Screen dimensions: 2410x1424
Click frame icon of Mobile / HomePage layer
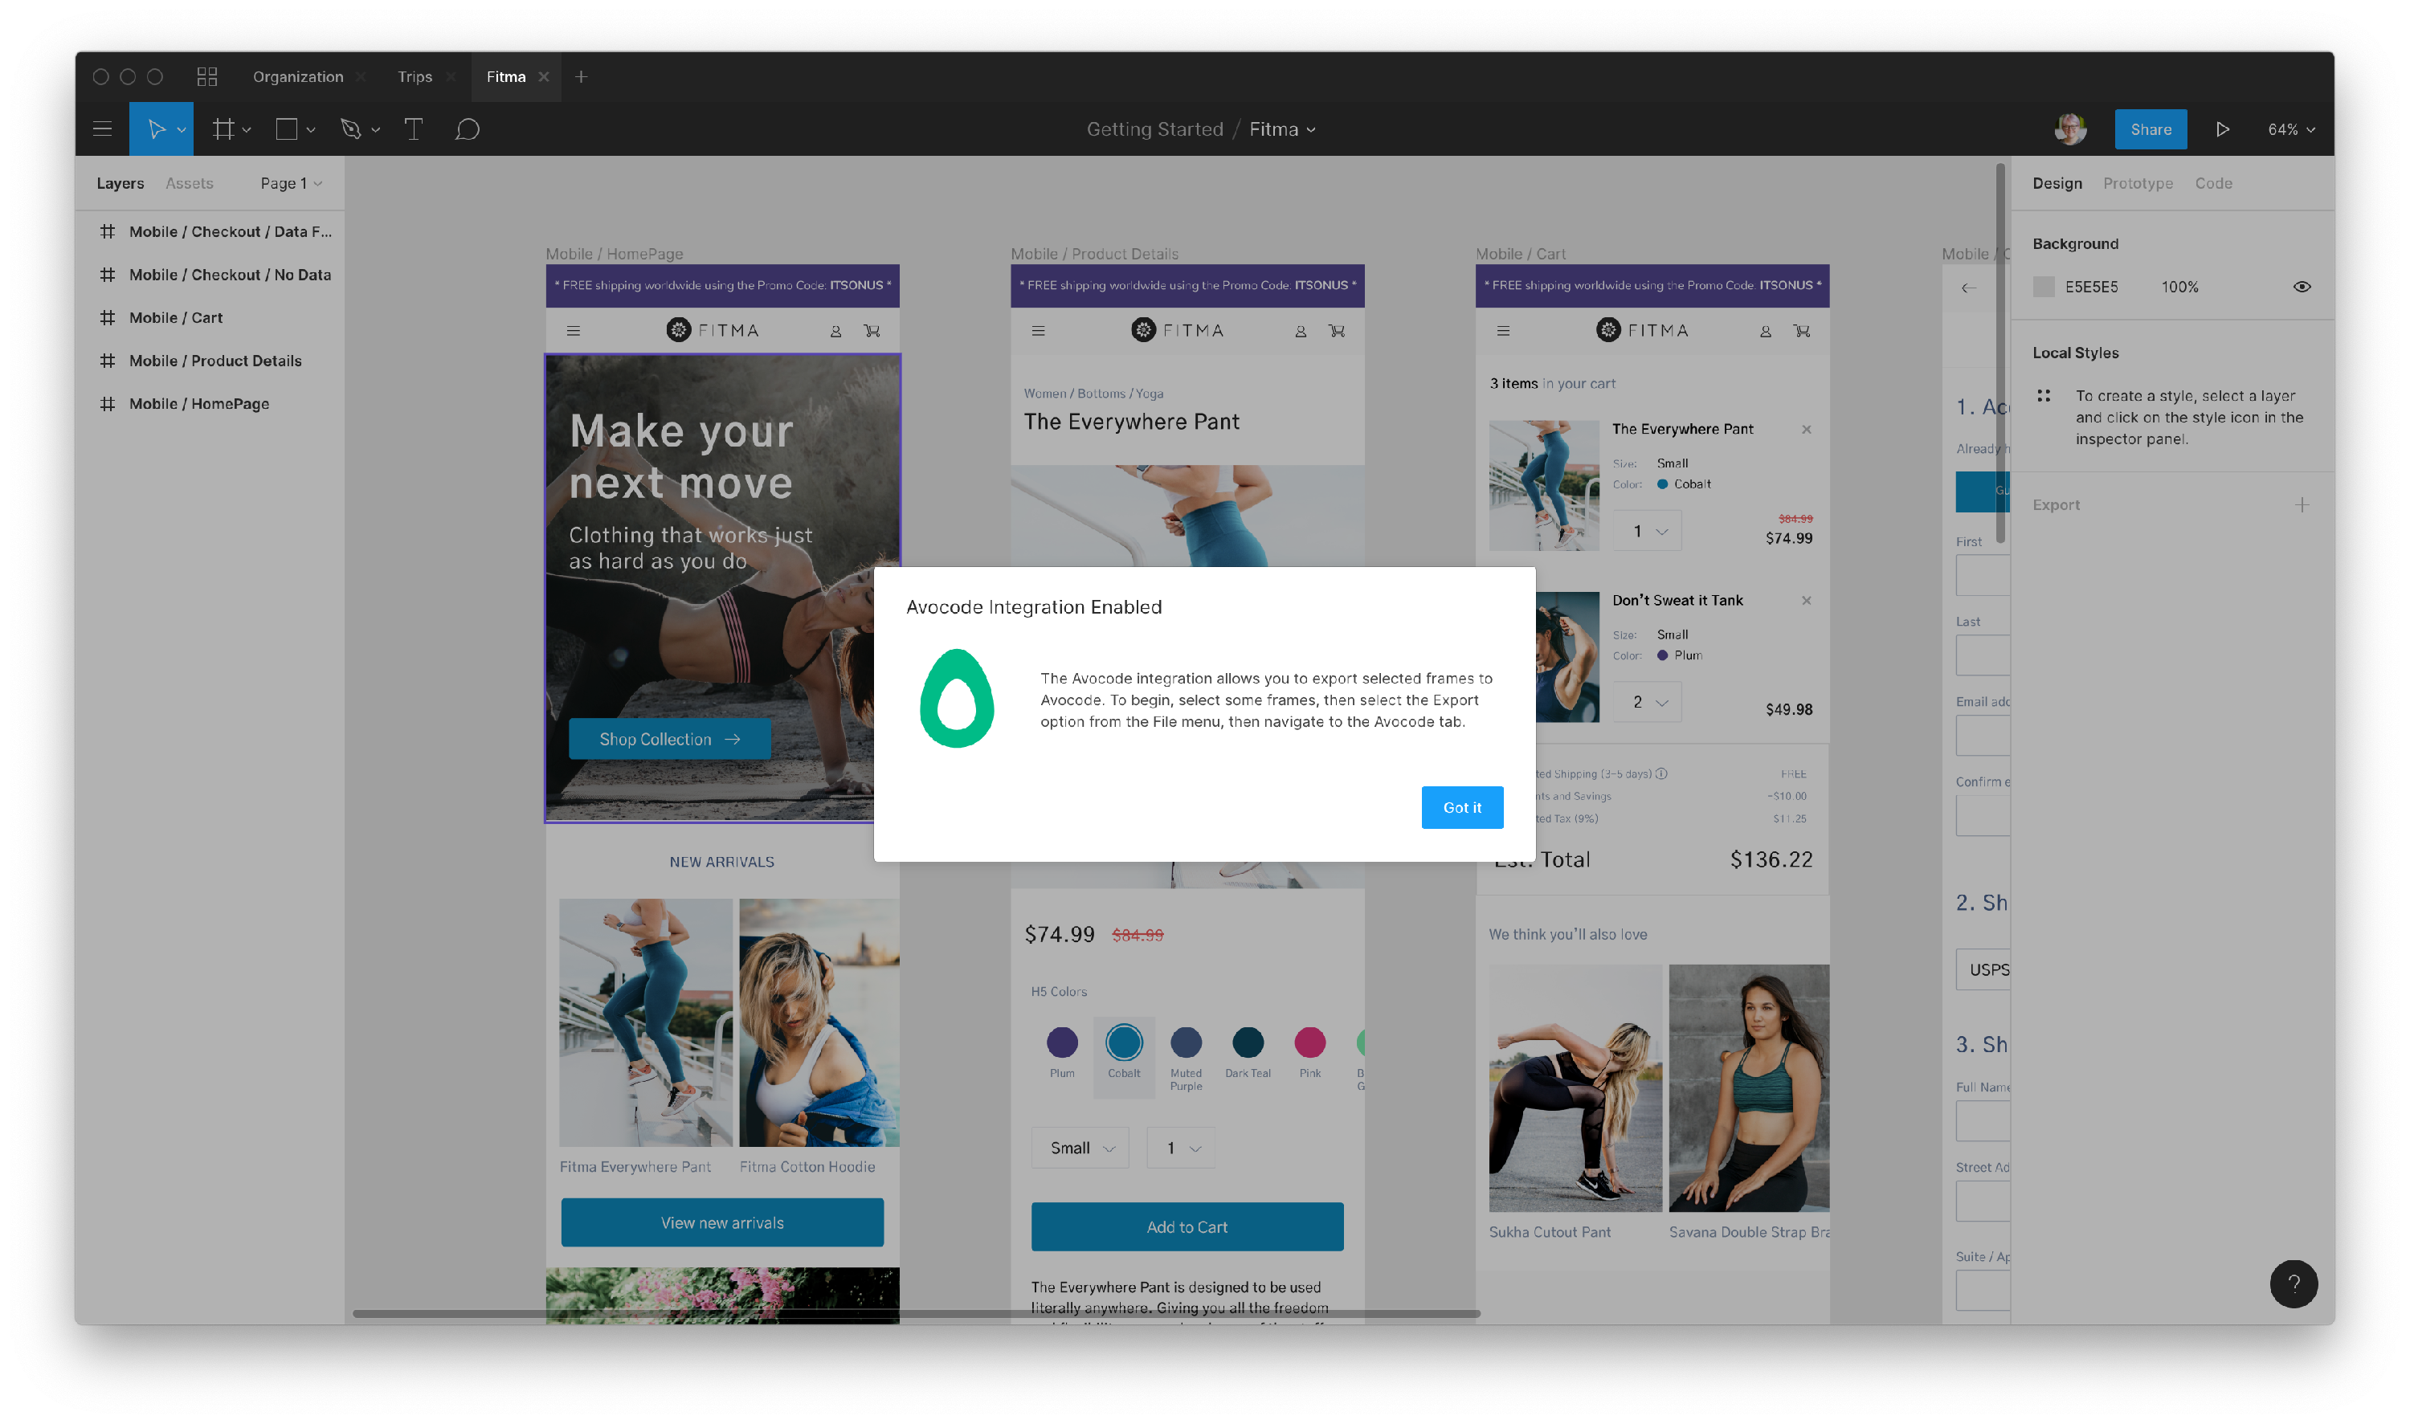[108, 404]
